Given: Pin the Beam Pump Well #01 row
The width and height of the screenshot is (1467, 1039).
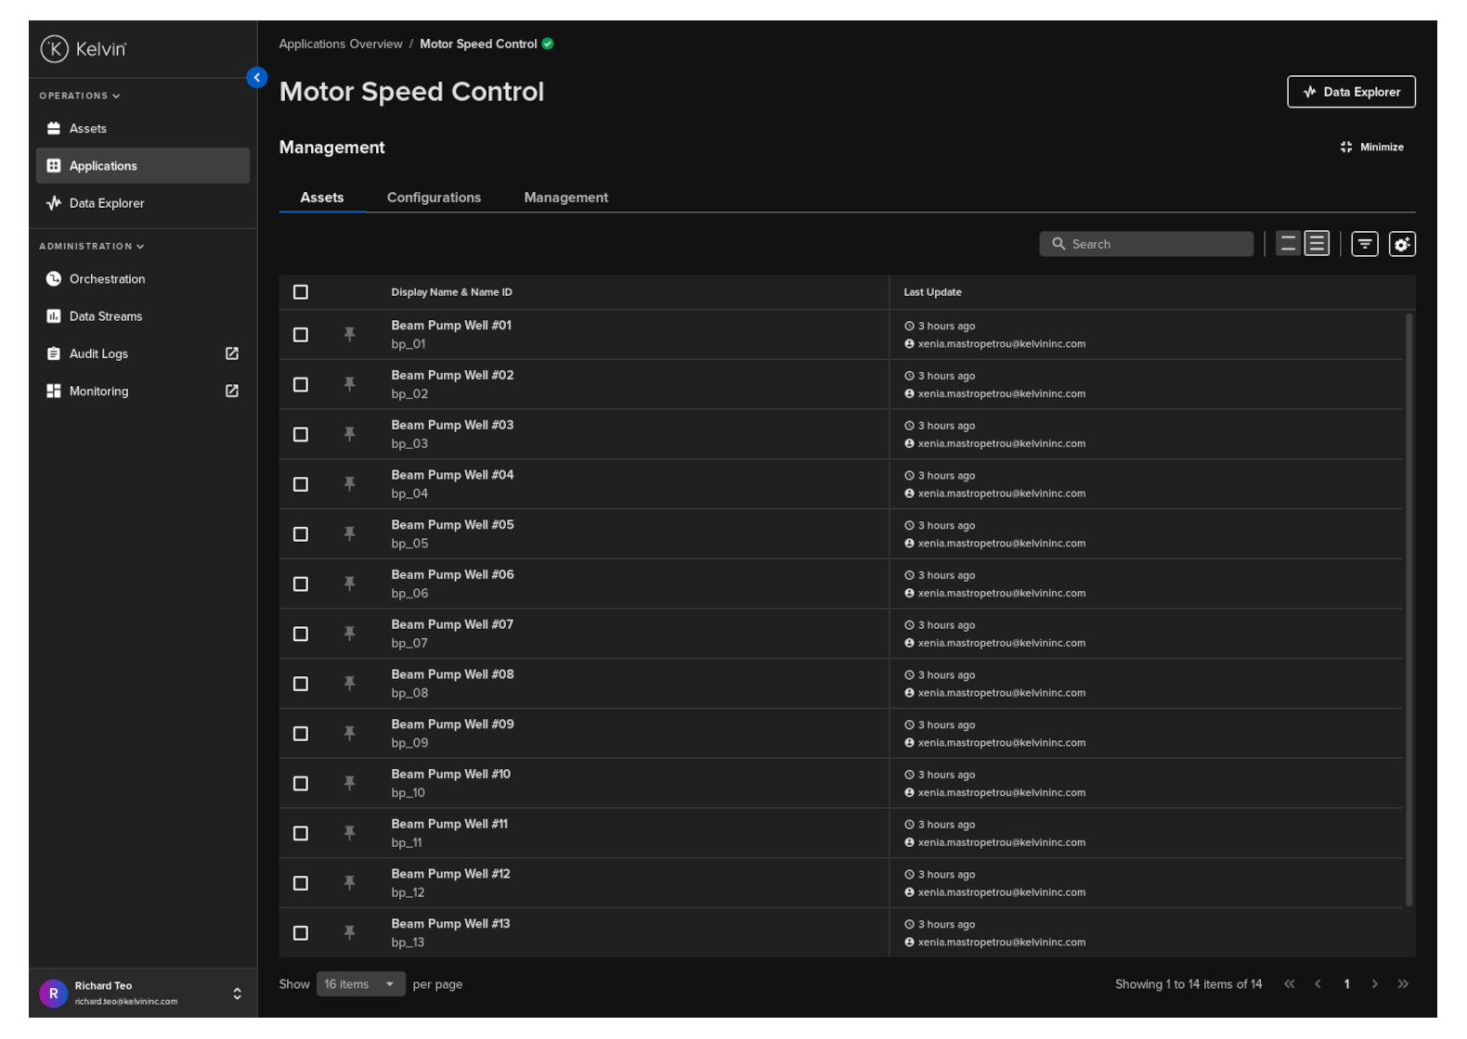Looking at the screenshot, I should (349, 334).
